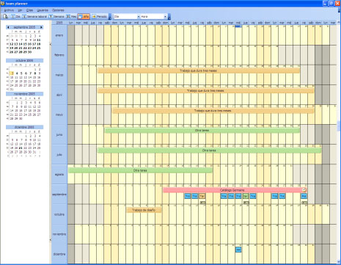The width and height of the screenshot is (341, 265).
Task: Click the blue task in diciembre row
Action: [x=238, y=250]
